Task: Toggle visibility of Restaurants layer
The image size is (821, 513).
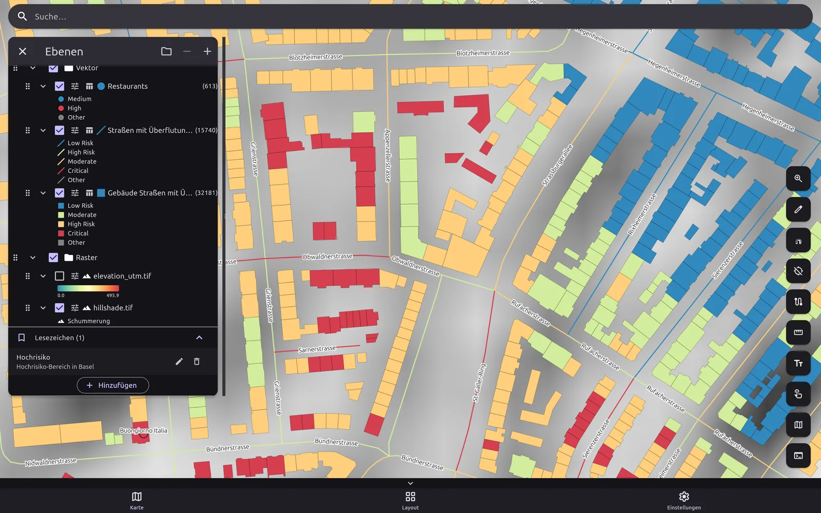Action: click(x=60, y=86)
